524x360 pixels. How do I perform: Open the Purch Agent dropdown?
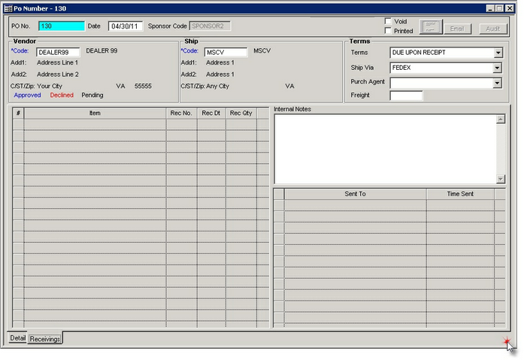tap(498, 83)
